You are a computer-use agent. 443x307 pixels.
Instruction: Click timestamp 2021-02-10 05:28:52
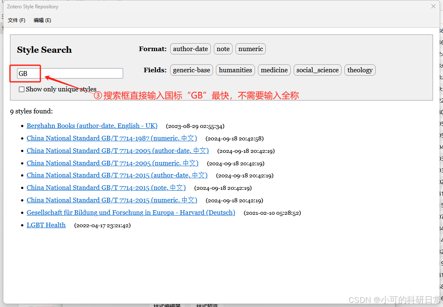[272, 213]
